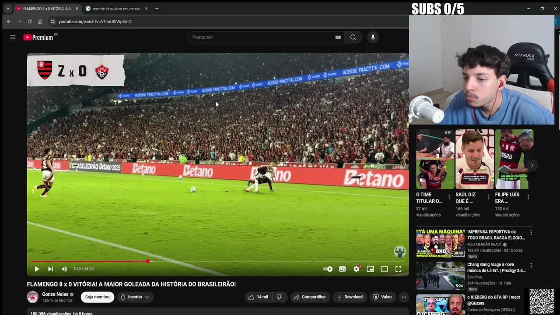Open MEU MENGÃO REACT channel name
The image size is (560, 315).
484,245
